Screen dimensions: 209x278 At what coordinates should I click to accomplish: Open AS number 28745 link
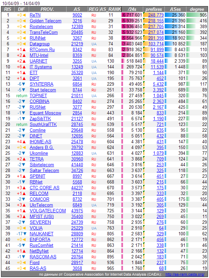[x=77, y=125]
